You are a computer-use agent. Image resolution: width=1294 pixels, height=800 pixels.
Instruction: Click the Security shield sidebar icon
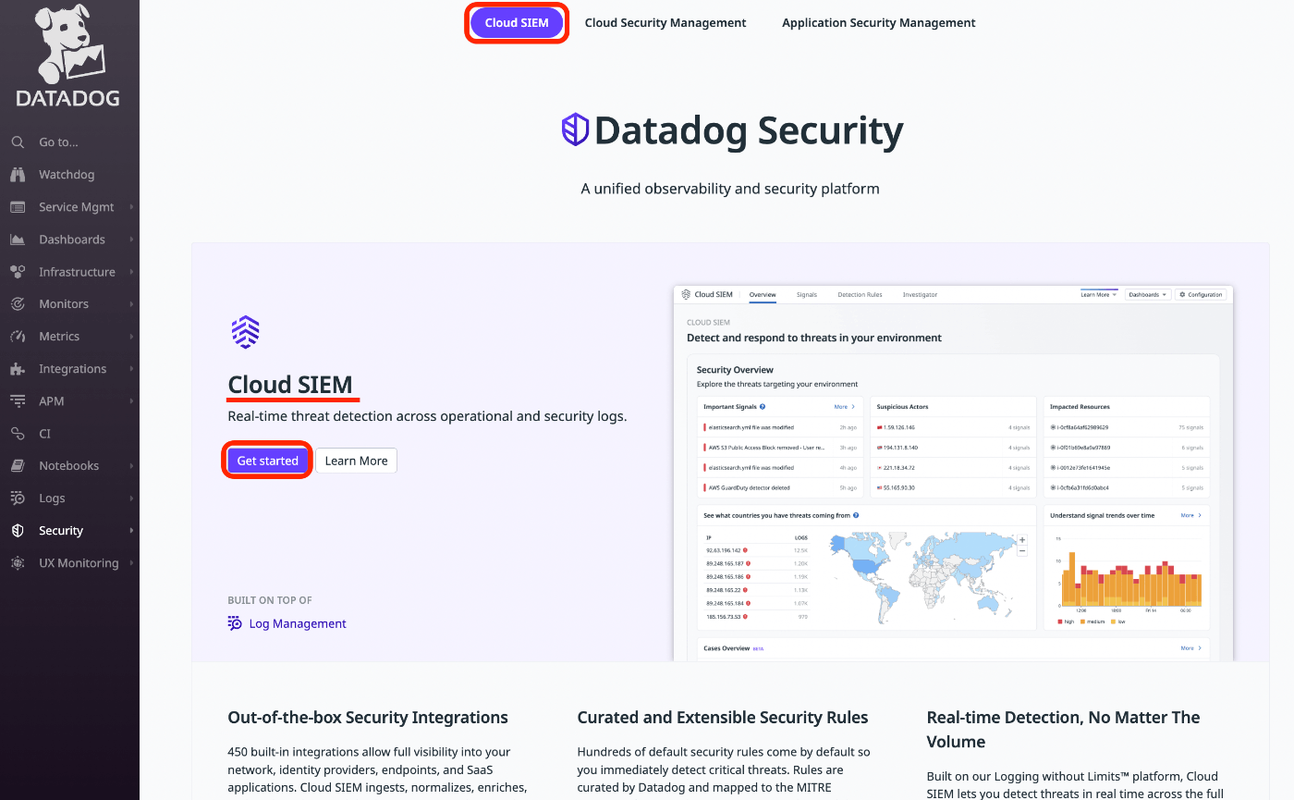pyautogui.click(x=18, y=531)
